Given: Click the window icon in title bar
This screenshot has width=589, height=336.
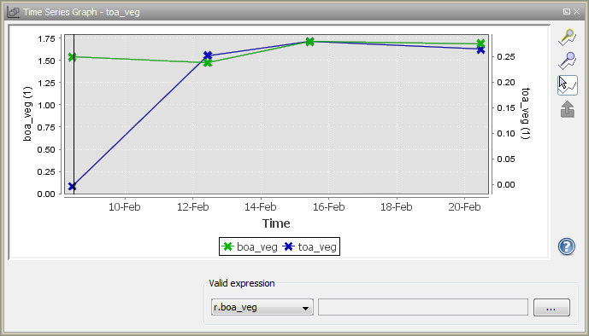Looking at the screenshot, I should click(13, 12).
